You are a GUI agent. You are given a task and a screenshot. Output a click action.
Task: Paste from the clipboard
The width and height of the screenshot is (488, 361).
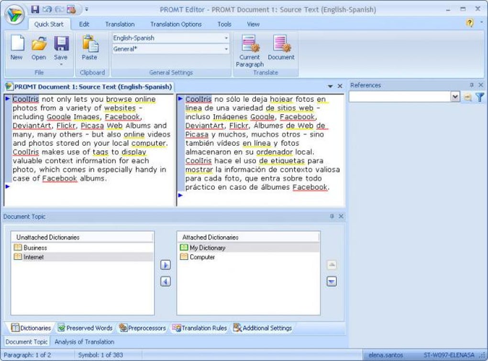[89, 47]
